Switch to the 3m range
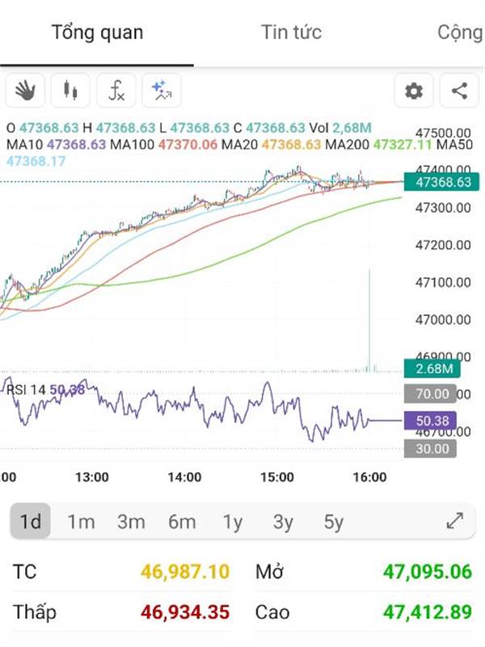This screenshot has width=485, height=647. pyautogui.click(x=131, y=522)
